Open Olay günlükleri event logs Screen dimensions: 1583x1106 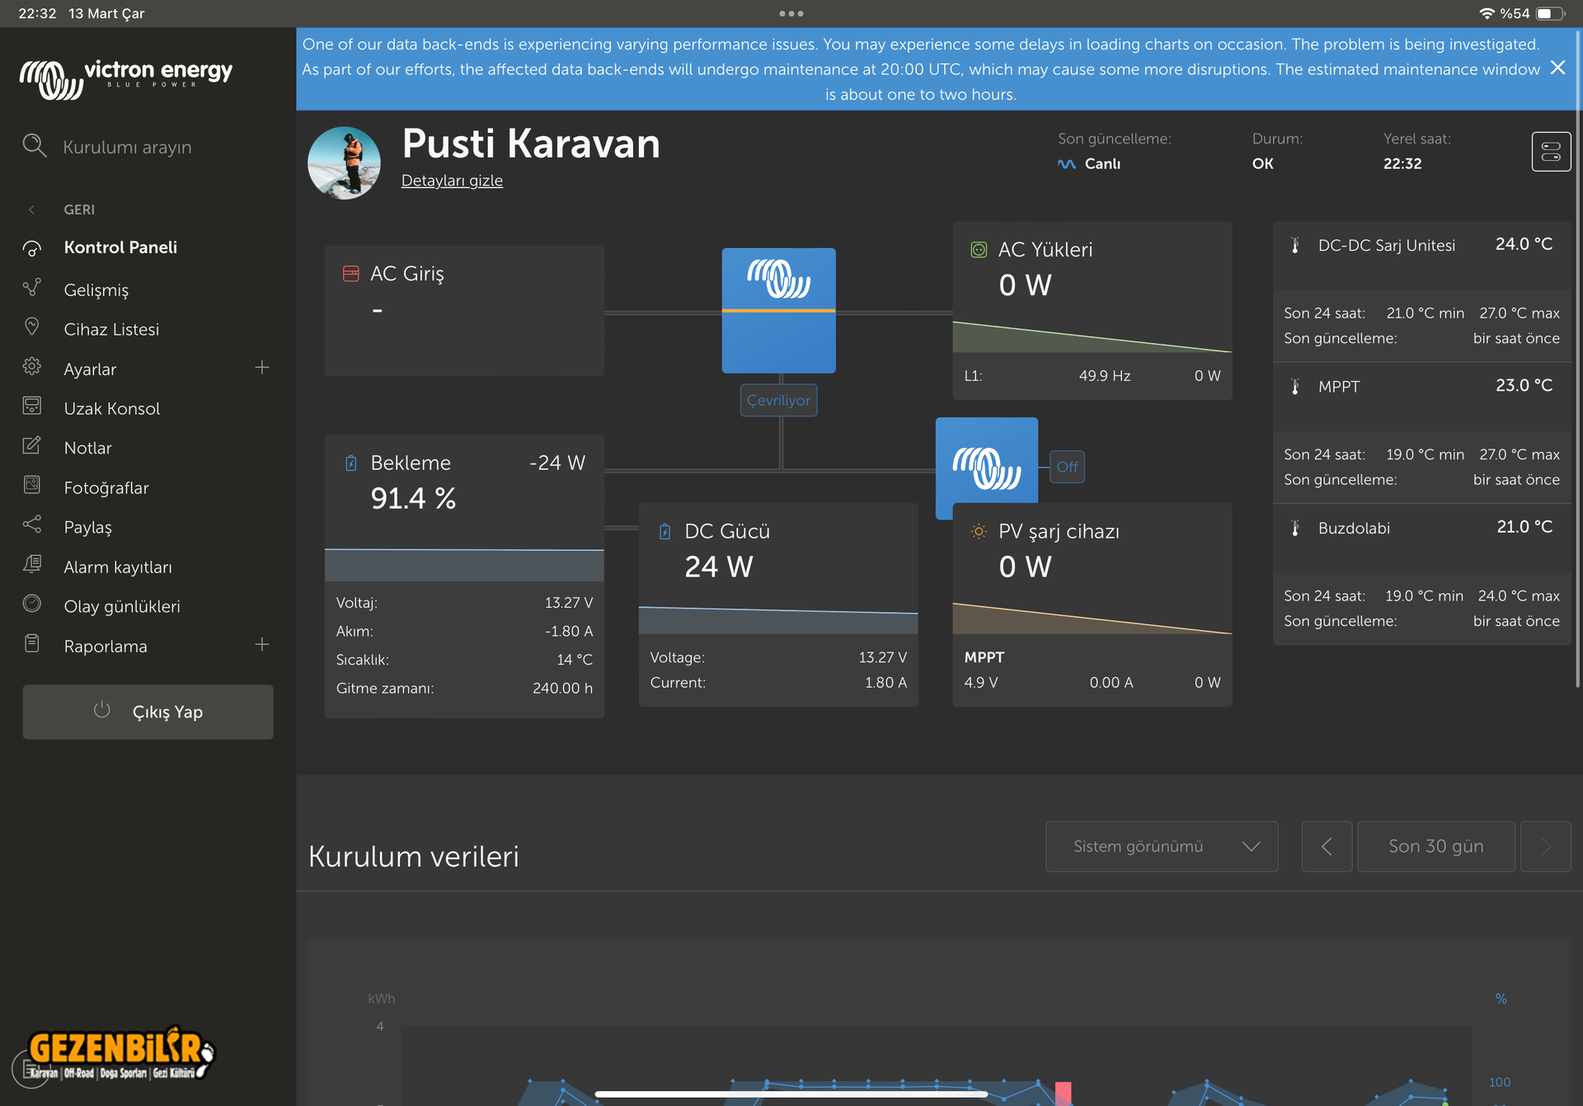point(121,606)
